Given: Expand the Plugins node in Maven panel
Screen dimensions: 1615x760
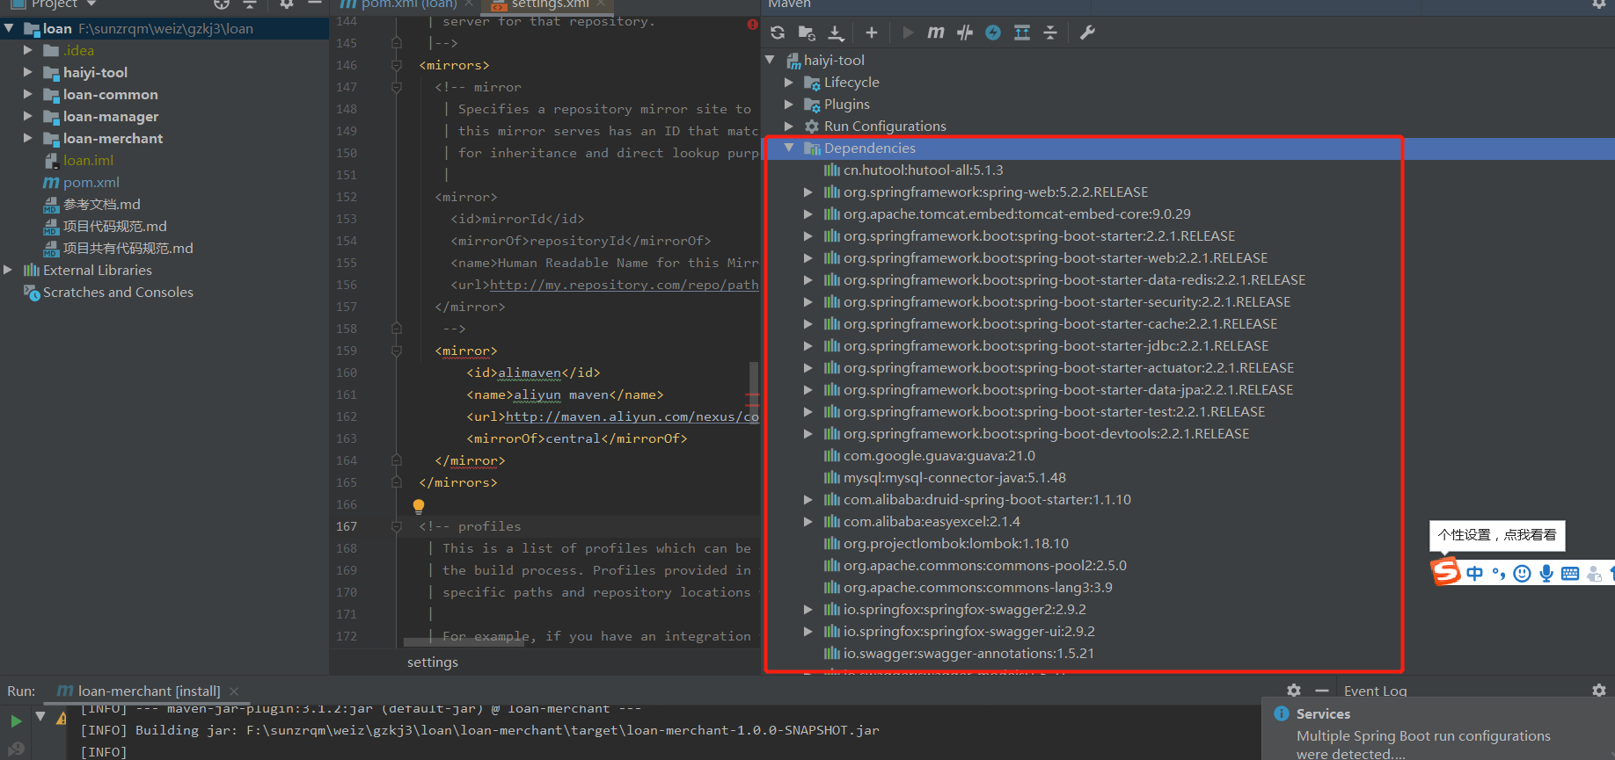Looking at the screenshot, I should click(x=789, y=104).
